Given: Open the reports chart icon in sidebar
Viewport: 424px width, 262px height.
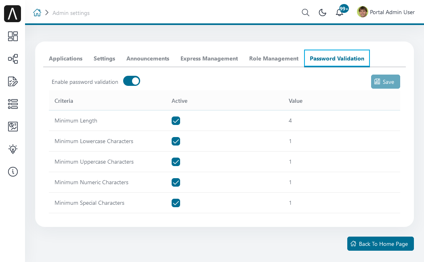Looking at the screenshot, I should point(13,126).
